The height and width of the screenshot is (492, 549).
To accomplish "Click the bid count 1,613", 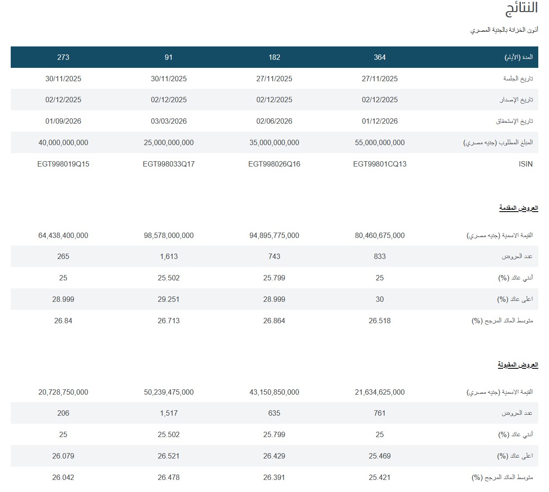I will click(x=169, y=256).
